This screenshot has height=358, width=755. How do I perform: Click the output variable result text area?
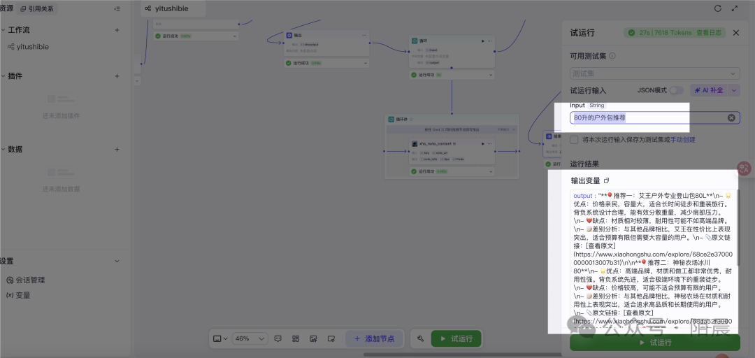pos(654,259)
